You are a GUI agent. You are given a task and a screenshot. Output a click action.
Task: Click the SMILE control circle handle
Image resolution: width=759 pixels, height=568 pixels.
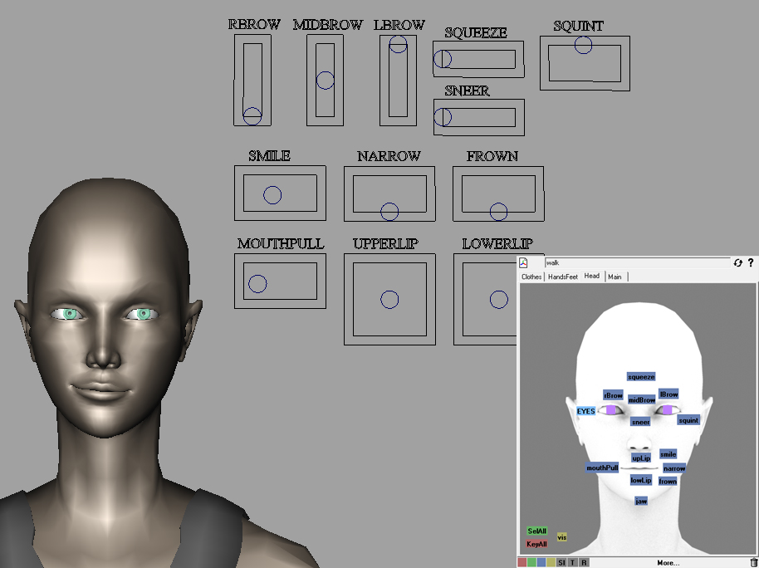(272, 195)
